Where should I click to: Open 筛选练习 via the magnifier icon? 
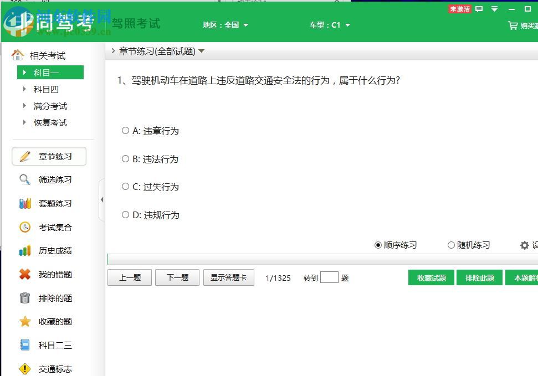24,179
